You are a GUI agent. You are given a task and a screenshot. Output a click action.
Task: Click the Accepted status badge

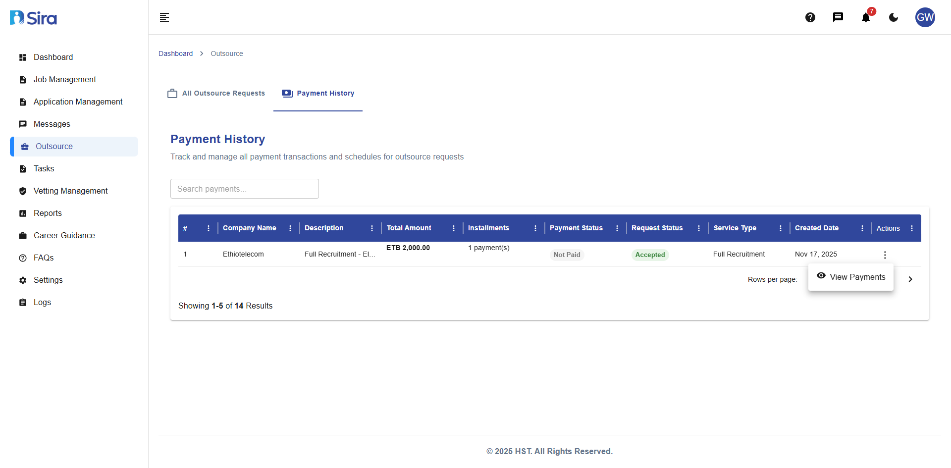tap(650, 255)
